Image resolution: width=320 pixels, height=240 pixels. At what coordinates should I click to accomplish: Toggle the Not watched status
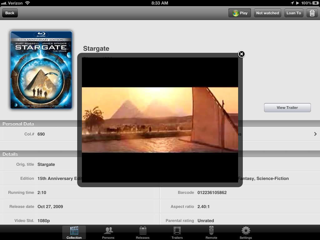click(267, 13)
